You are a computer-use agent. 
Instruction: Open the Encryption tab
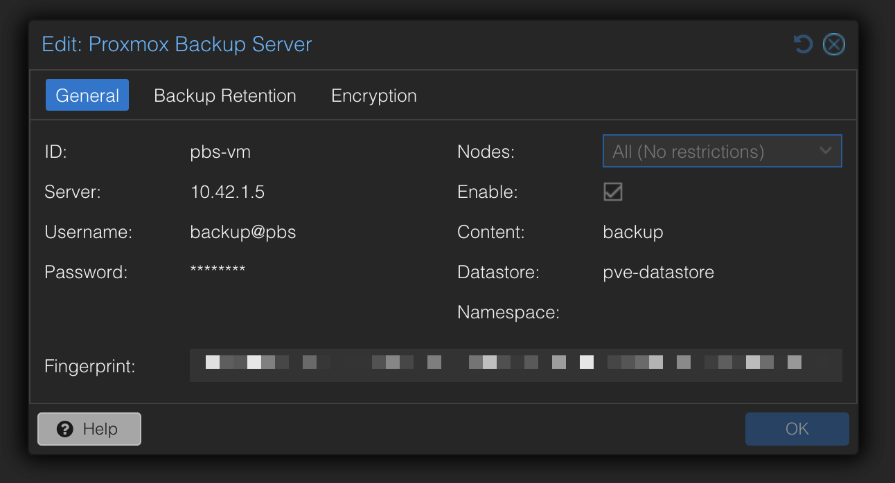[374, 95]
